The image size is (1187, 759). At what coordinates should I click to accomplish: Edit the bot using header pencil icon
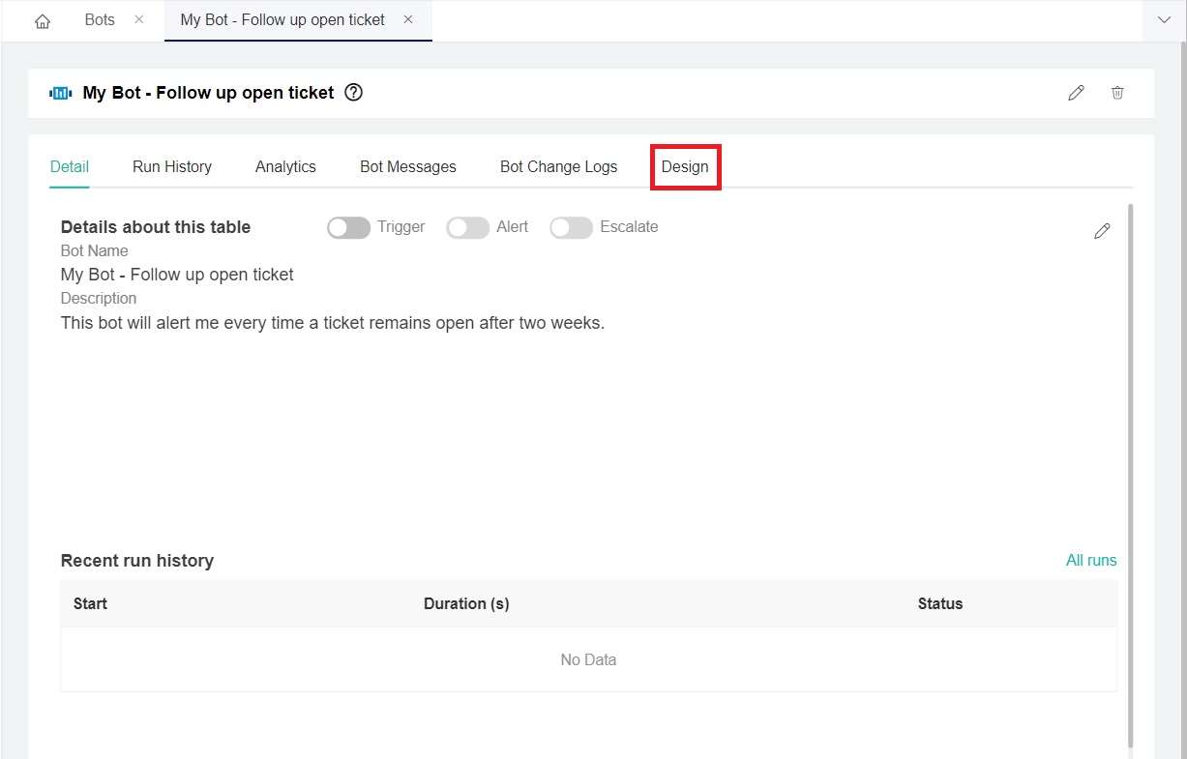pos(1076,93)
